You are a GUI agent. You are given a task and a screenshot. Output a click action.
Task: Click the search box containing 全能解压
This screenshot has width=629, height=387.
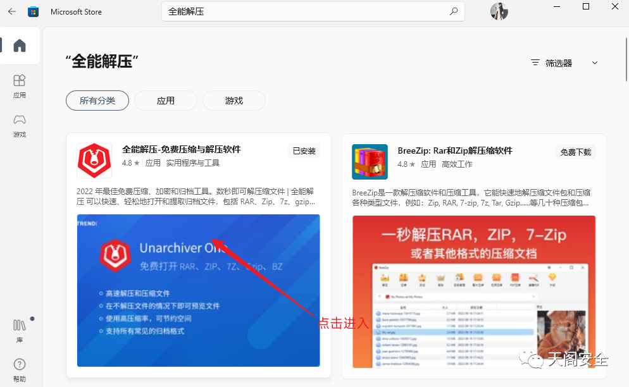click(313, 11)
